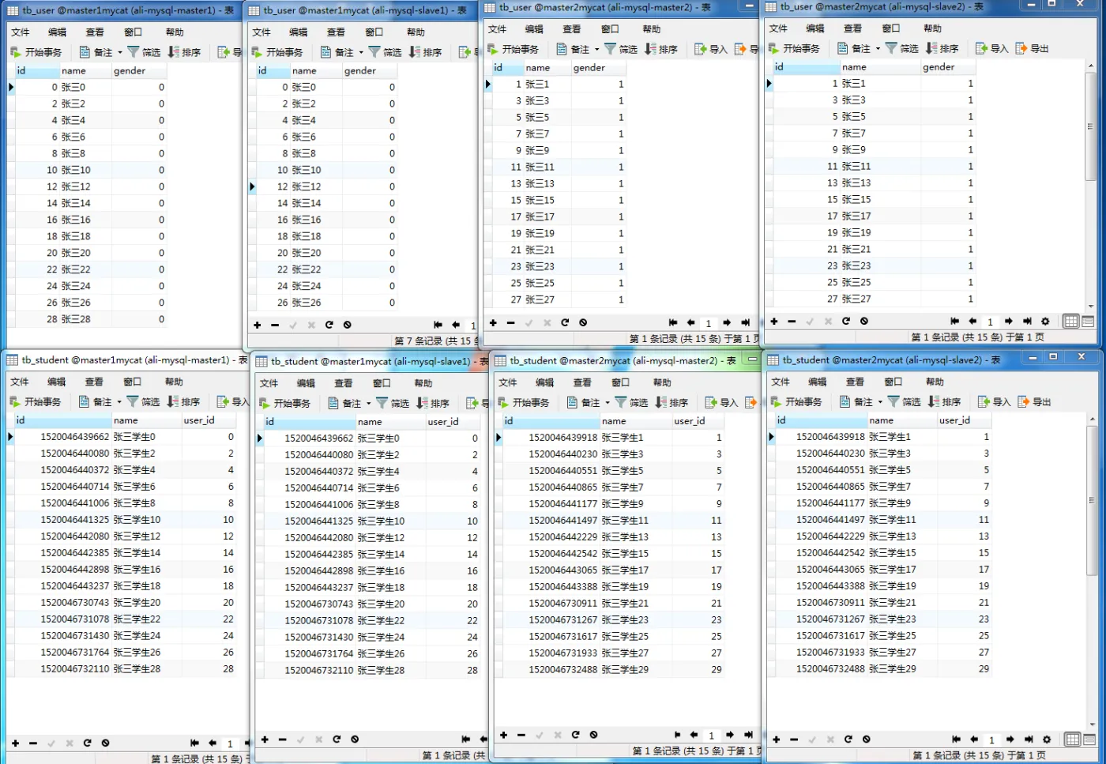
Task: Click name column header in tb_student master1 window
Action: tap(146, 420)
